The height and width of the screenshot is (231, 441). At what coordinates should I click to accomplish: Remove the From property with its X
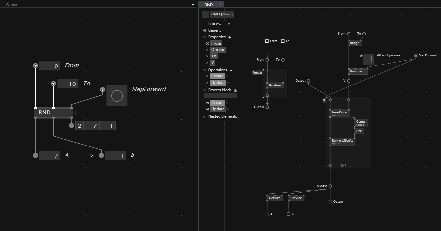(x=207, y=43)
